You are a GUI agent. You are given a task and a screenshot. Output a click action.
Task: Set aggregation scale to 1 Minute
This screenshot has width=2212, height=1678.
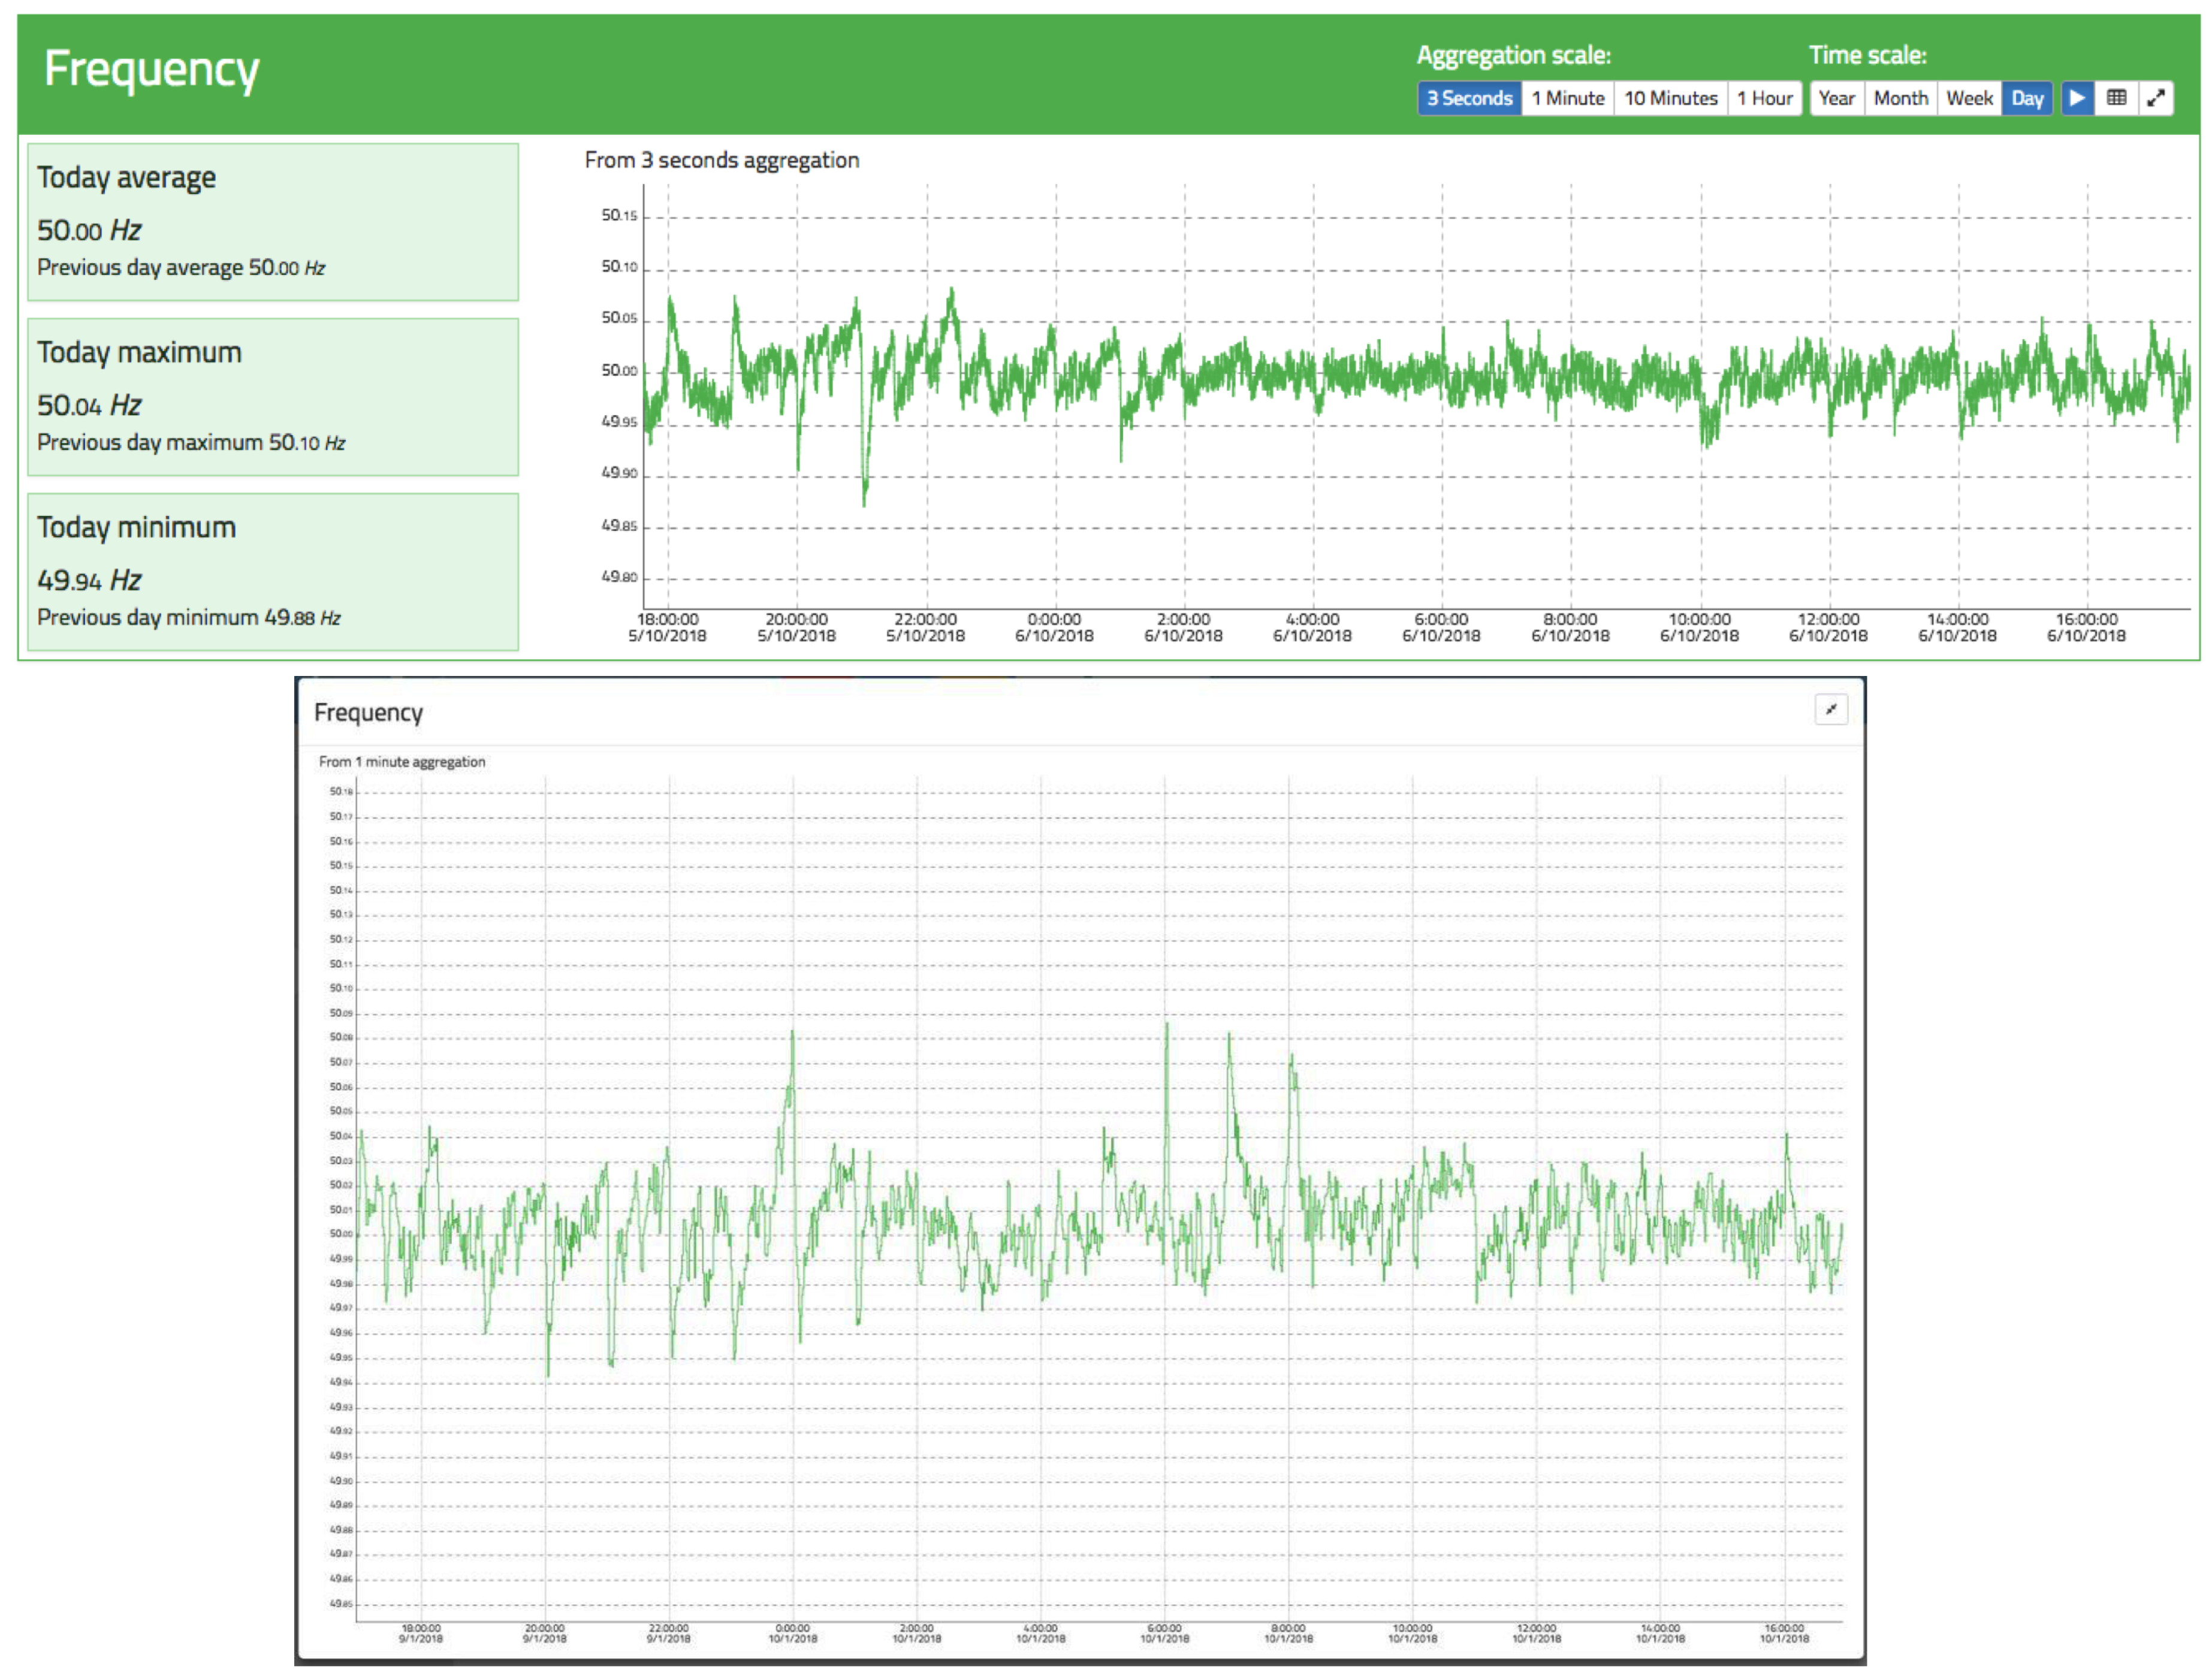point(1567,98)
